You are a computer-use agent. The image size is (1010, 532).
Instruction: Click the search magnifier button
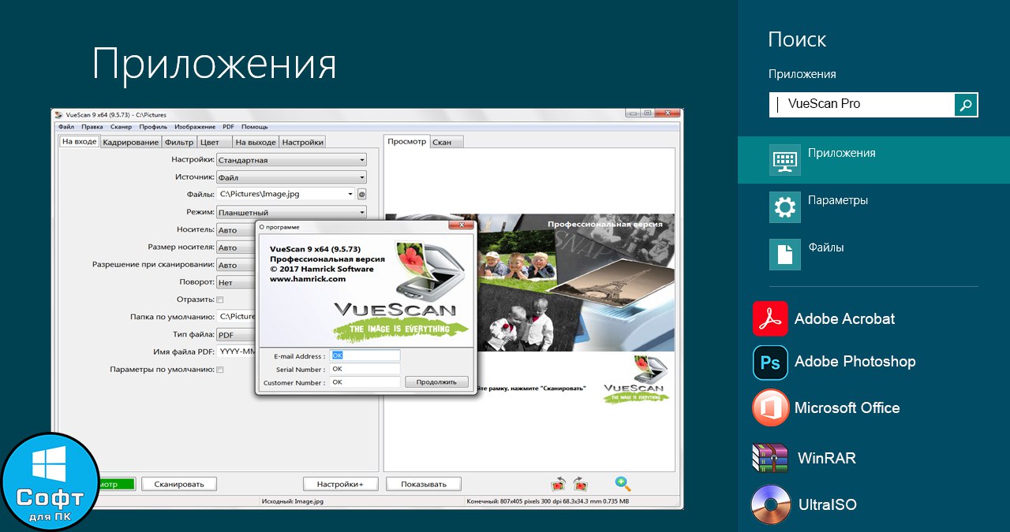pos(966,104)
